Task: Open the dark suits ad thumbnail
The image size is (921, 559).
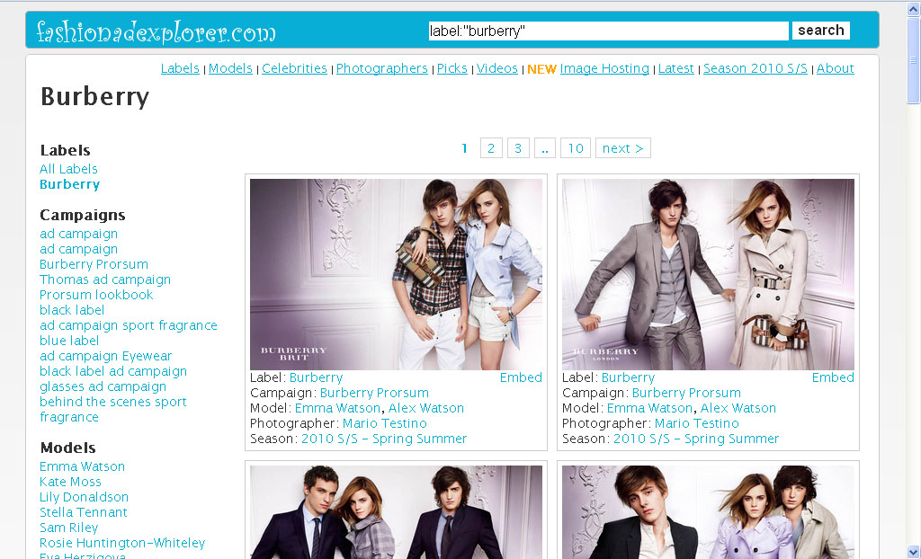Action: click(x=396, y=512)
